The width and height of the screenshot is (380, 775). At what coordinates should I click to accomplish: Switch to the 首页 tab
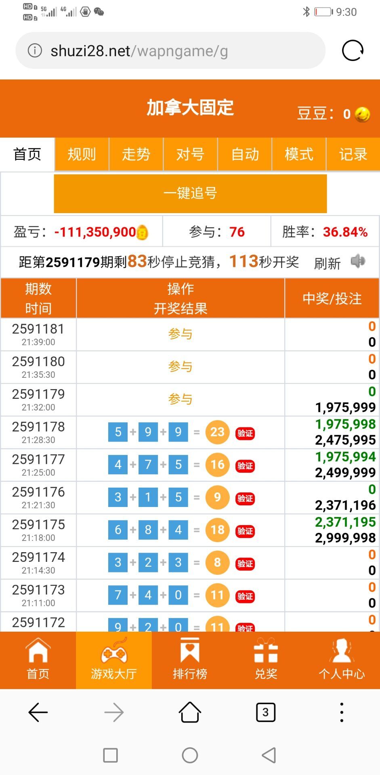[x=27, y=154]
